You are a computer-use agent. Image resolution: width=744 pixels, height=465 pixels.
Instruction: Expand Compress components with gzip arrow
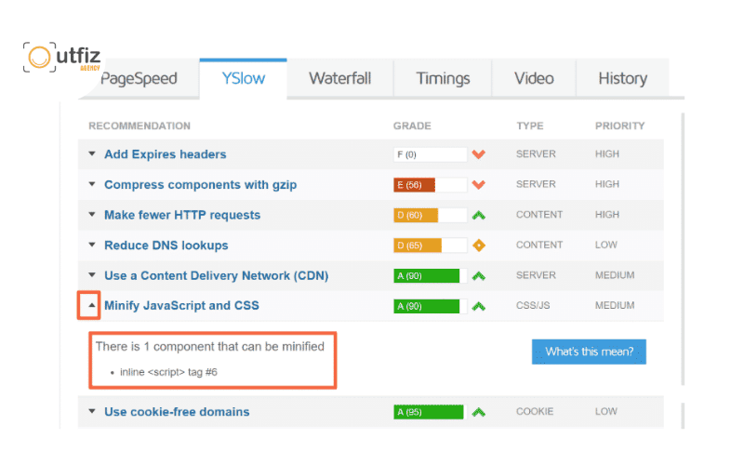coord(92,184)
